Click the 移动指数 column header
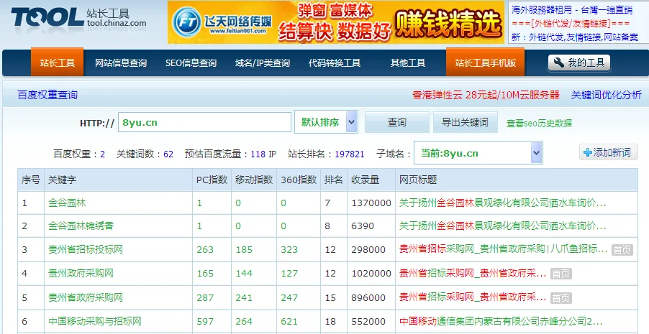Screen dimensions: 649x334 pos(254,180)
